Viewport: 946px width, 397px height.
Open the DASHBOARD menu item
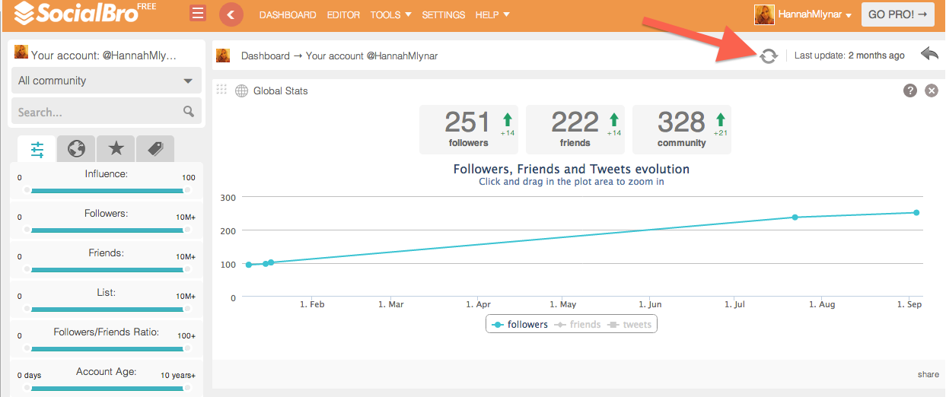[288, 15]
